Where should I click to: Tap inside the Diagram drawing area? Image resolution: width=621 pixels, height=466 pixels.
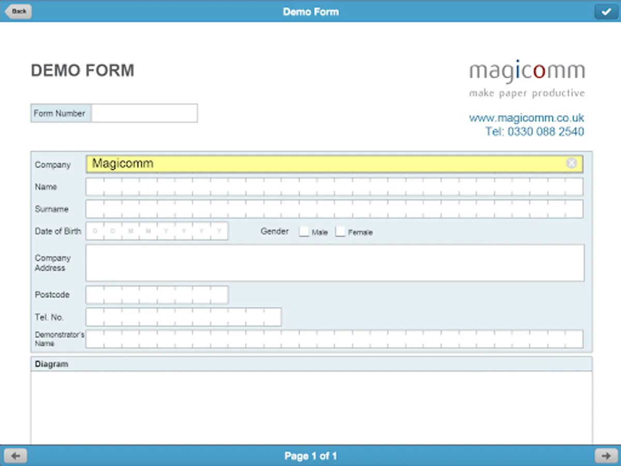pos(312,407)
